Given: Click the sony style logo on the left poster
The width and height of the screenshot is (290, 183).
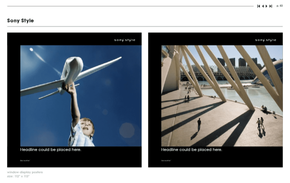Looking at the screenshot, I should pos(125,40).
